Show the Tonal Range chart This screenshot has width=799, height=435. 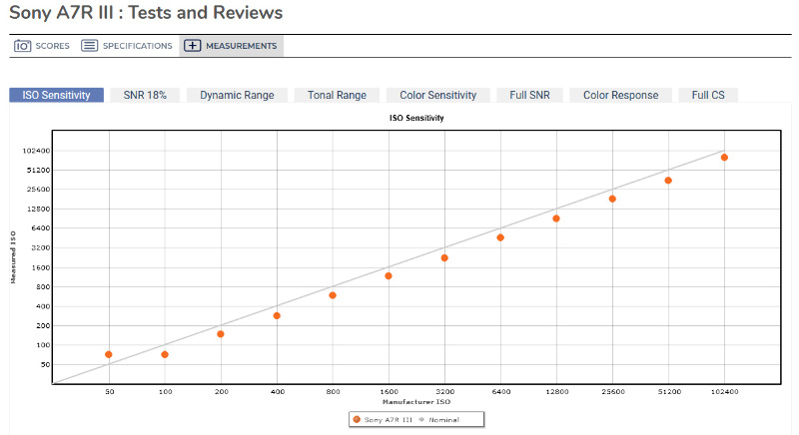coord(337,95)
